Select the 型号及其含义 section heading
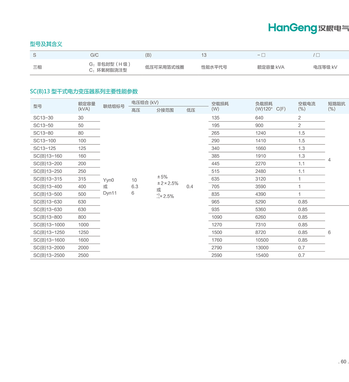 point(46,44)
